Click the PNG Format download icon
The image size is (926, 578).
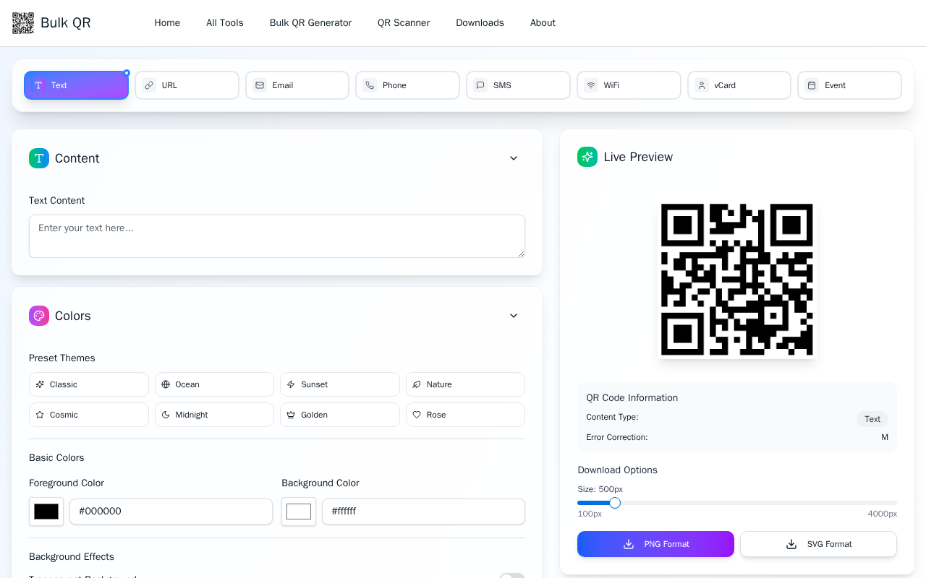coord(629,544)
